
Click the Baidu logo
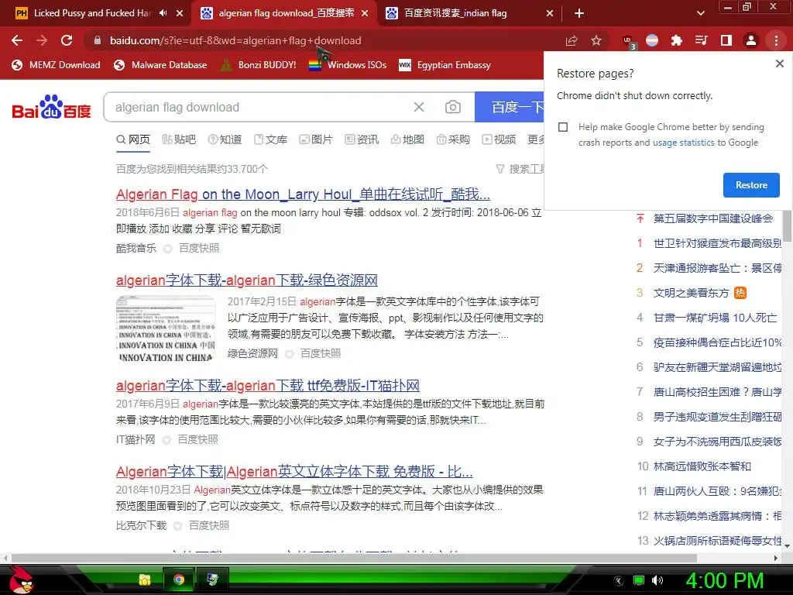[x=51, y=107]
